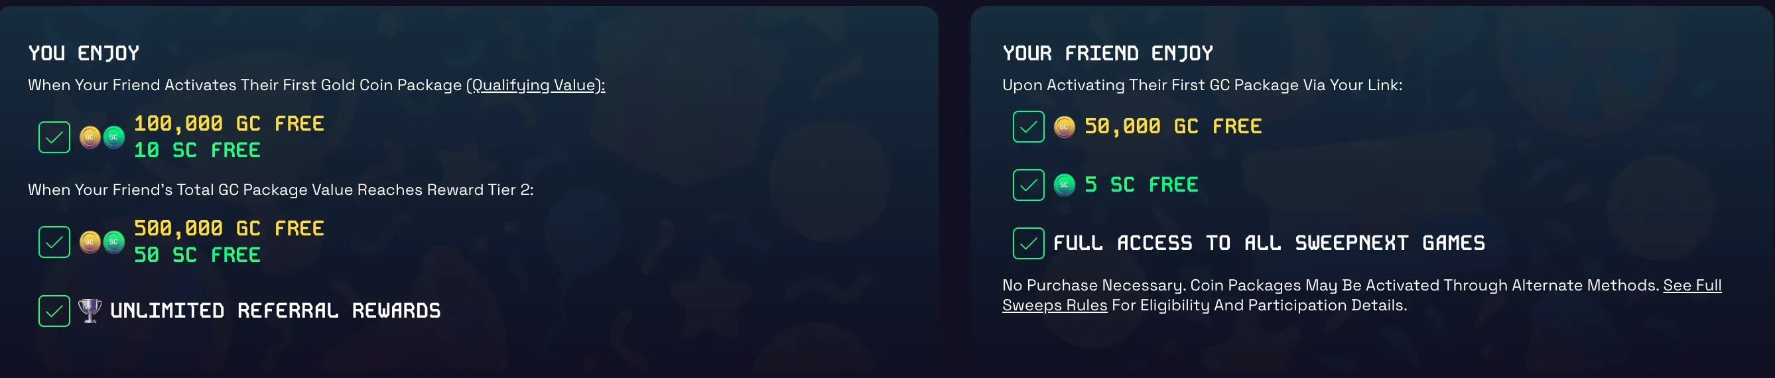Click the green SC coin beside 10 SC
Image resolution: width=1775 pixels, height=378 pixels.
(x=113, y=137)
